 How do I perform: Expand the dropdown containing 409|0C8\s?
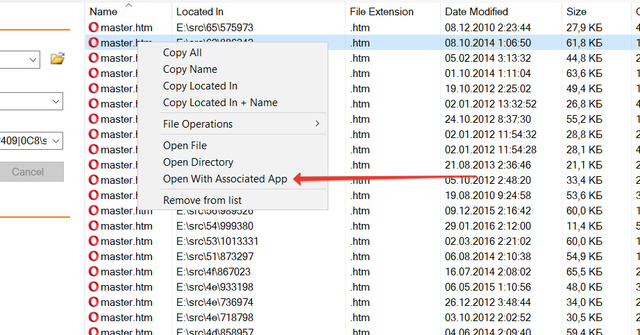pos(56,141)
